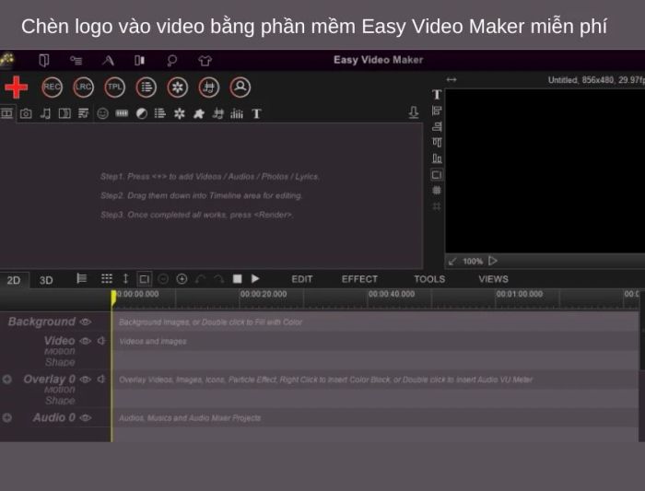This screenshot has width=645, height=491.
Task: Mute the Video track speaker
Action: coord(101,341)
